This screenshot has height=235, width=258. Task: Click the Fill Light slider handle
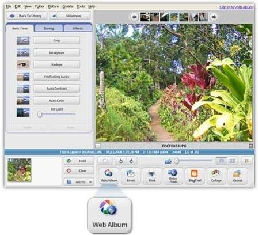coord(40,115)
